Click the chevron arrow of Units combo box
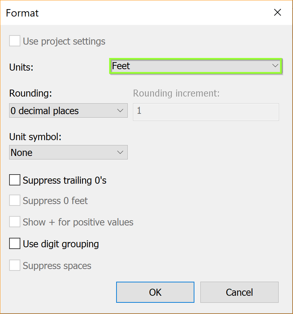Image resolution: width=293 pixels, height=314 pixels. point(275,66)
